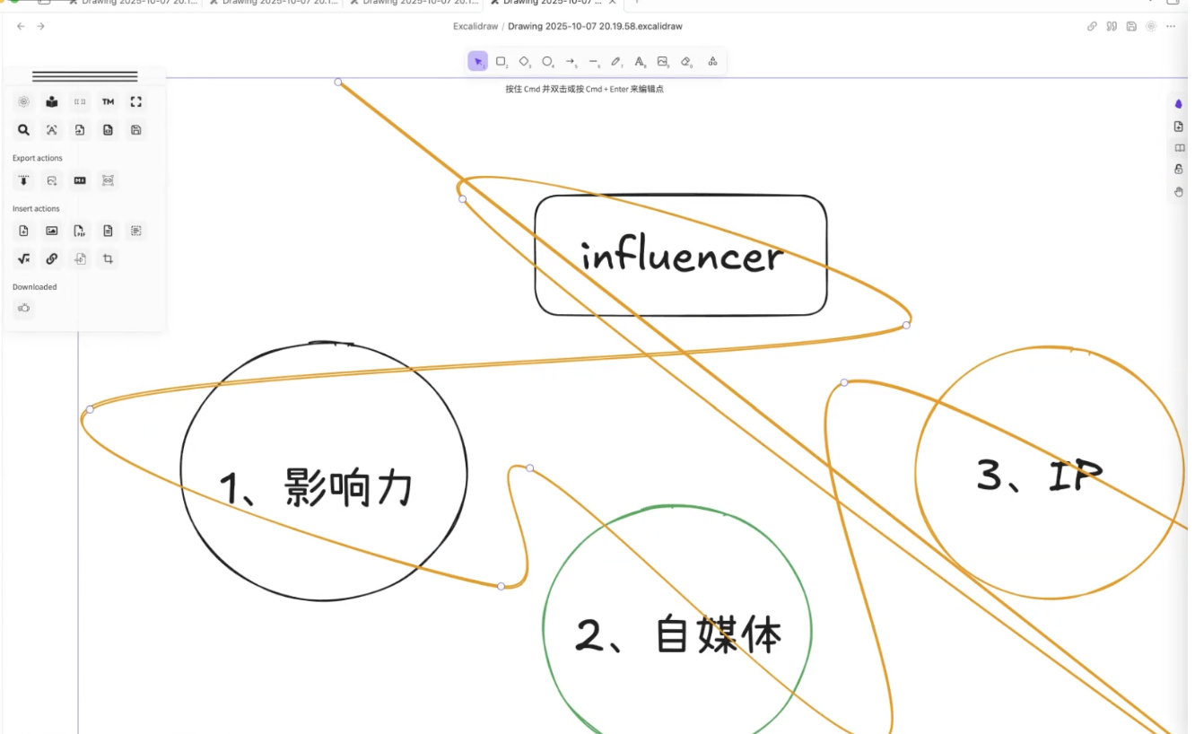Screen dimensions: 1195x734
Task: Click the file-with-arrow icon beside the scan icon
Action: 80,130
